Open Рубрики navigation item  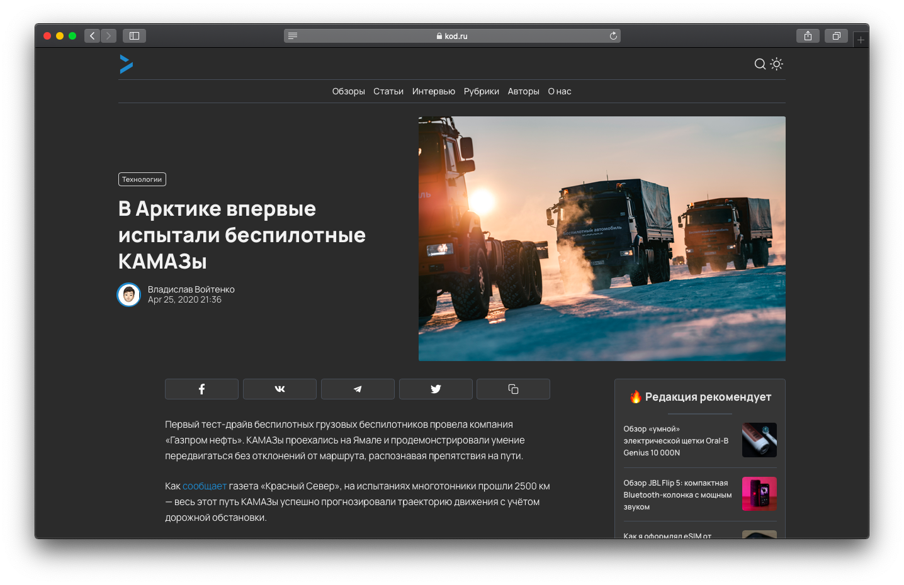(482, 91)
